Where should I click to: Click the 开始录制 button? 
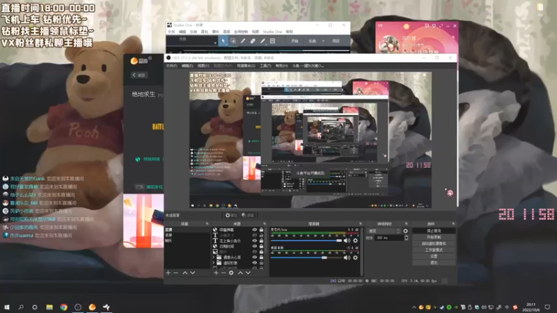(434, 237)
